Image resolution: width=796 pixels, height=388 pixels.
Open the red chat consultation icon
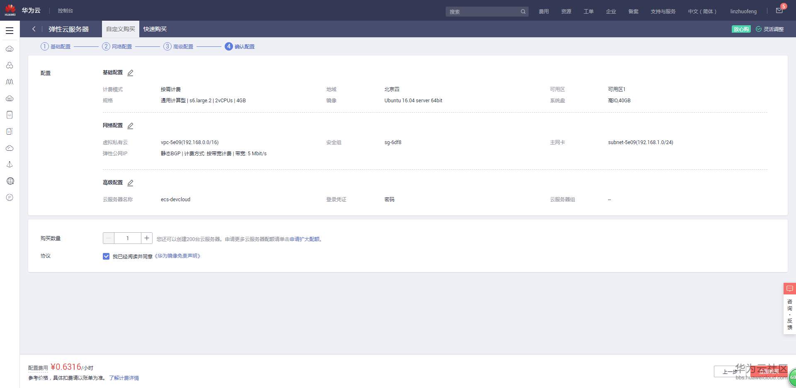pyautogui.click(x=789, y=289)
